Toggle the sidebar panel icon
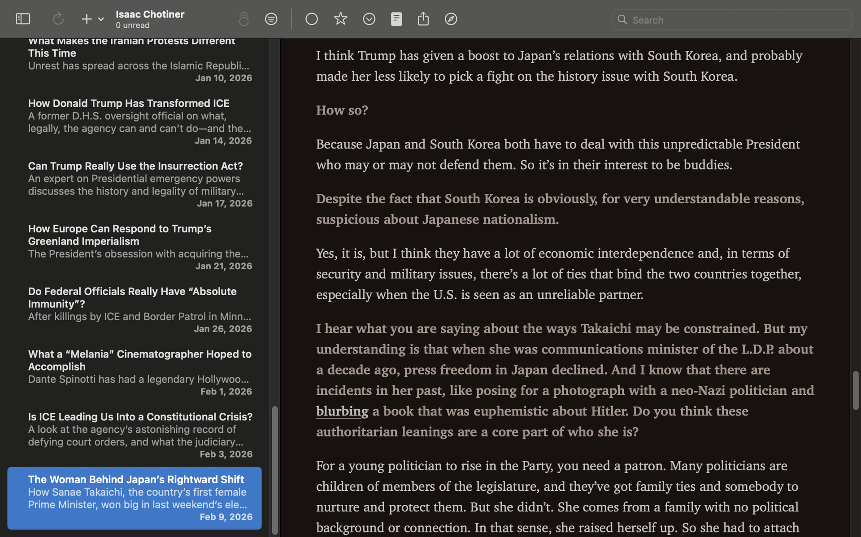861x537 pixels. tap(23, 19)
